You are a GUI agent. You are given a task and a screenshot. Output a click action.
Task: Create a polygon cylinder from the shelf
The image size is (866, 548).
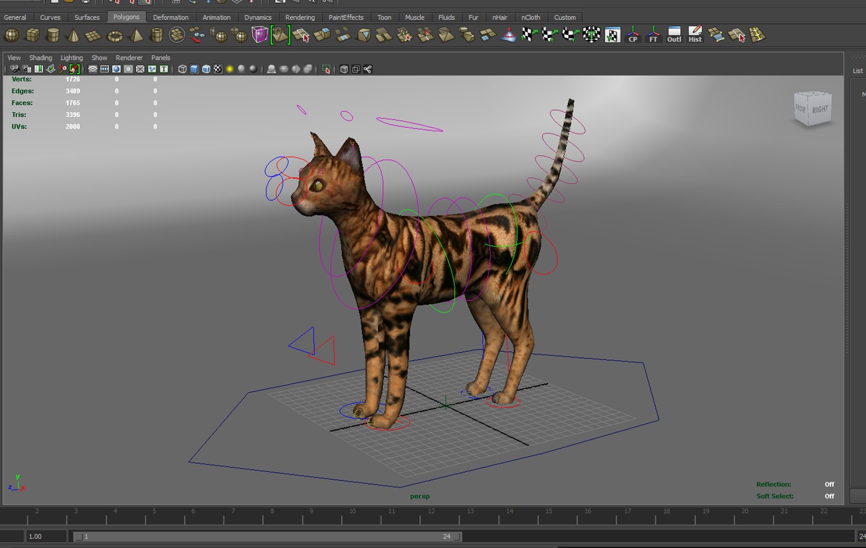(53, 36)
